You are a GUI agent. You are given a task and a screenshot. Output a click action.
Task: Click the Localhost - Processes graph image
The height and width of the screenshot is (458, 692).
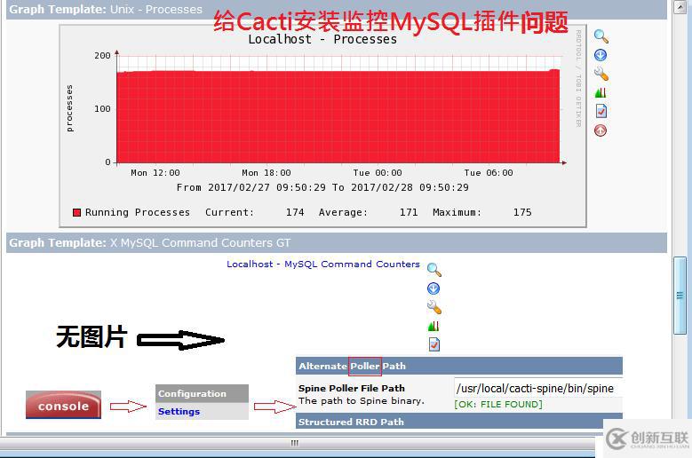pyautogui.click(x=322, y=126)
